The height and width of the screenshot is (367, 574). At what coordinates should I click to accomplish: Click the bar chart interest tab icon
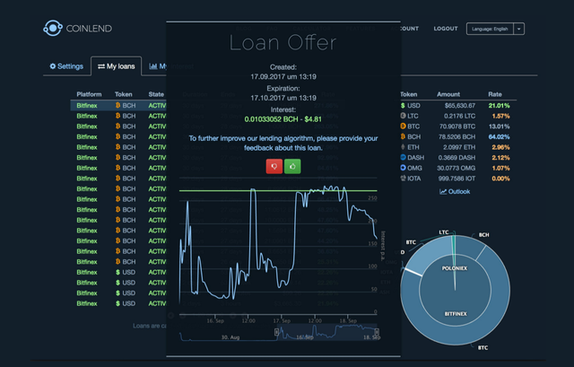pos(153,66)
